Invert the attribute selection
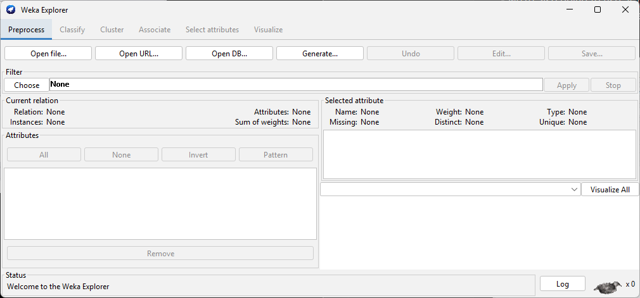Viewport: 640px width, 298px height. 198,155
